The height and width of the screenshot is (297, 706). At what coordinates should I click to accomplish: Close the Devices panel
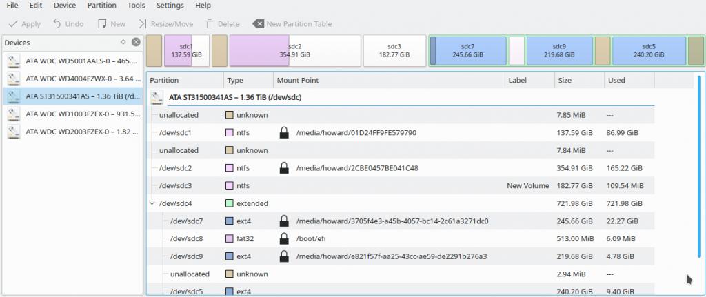(136, 43)
